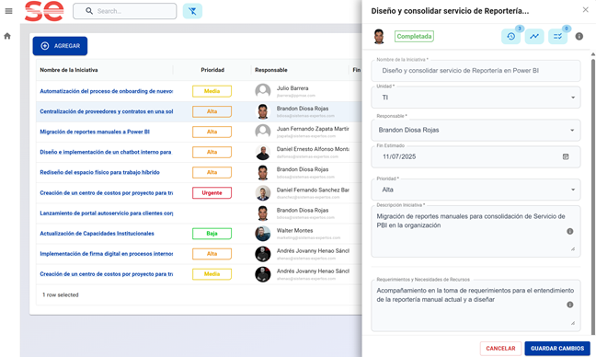
Task: Open the checklist icon with badge 0
Action: point(557,37)
